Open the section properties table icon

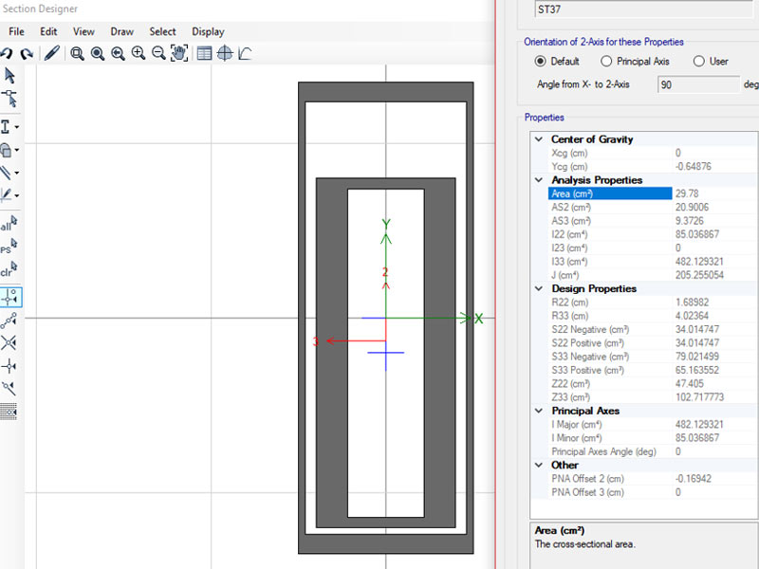pos(204,53)
